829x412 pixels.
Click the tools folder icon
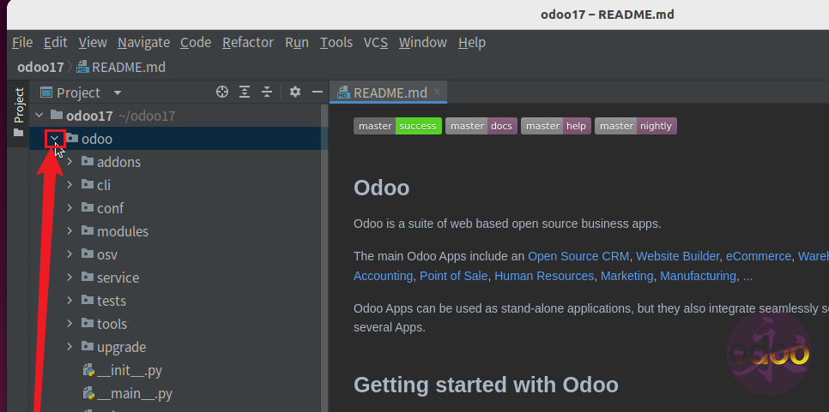pos(88,324)
